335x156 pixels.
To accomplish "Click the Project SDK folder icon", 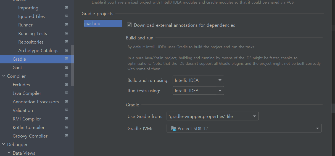I will pos(174,128).
